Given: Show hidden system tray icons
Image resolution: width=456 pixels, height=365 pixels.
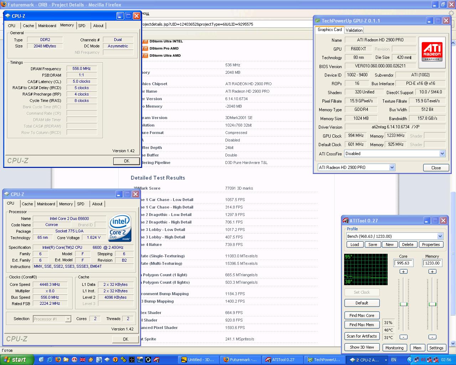Looking at the screenshot, I should pos(410,360).
